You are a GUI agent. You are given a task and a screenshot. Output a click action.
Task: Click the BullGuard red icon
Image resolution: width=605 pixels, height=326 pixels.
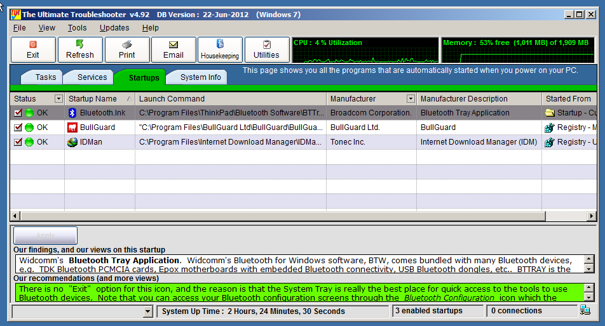72,127
